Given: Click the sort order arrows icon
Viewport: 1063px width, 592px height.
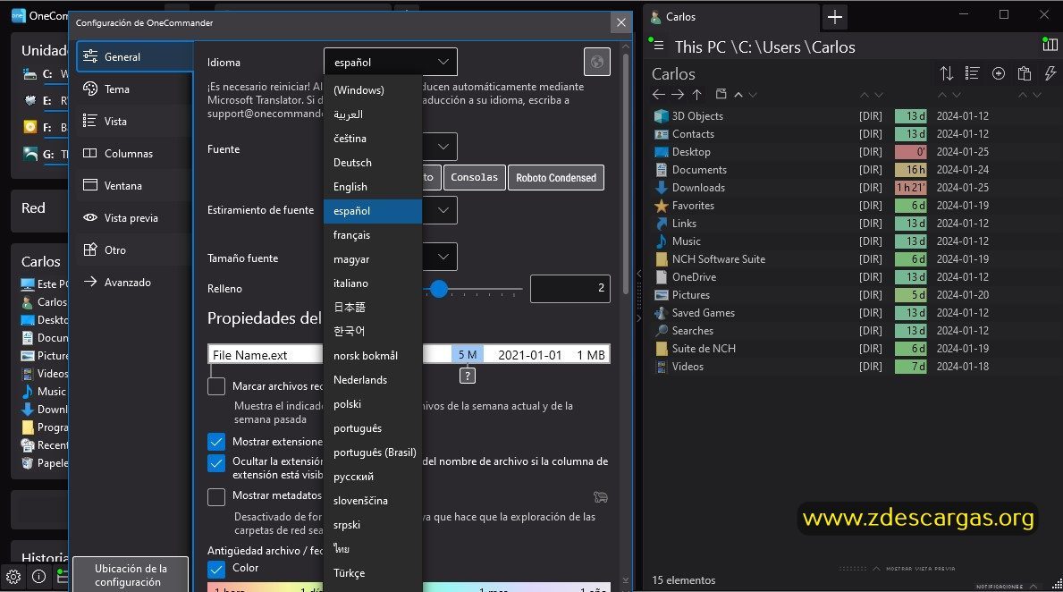Looking at the screenshot, I should point(947,73).
